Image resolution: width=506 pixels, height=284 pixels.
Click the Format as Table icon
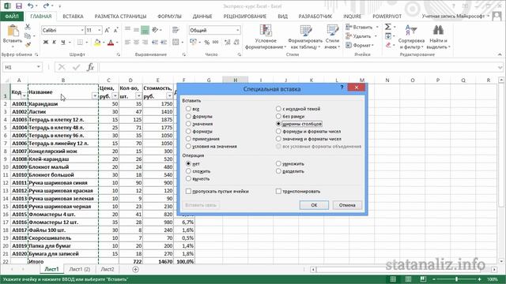305,31
